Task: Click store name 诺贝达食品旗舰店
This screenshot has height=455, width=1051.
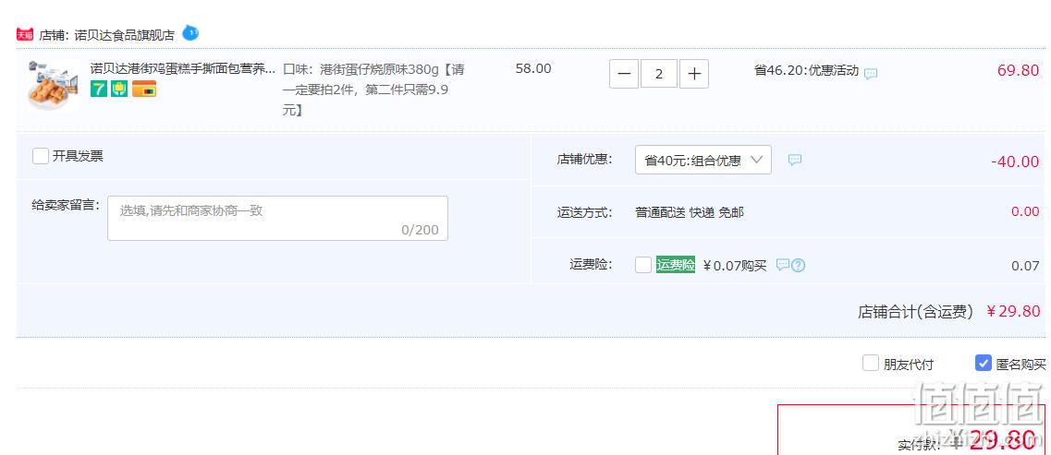Action: (x=125, y=35)
